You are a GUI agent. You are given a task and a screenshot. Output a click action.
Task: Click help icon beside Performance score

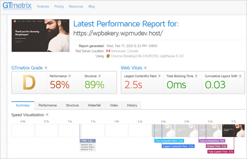(70, 76)
